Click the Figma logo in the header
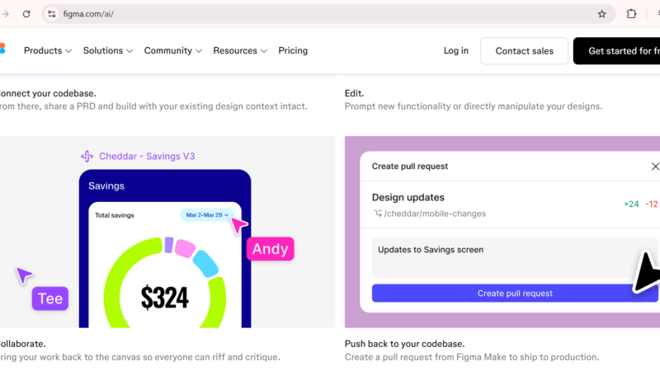The height and width of the screenshot is (371, 660). click(2, 49)
